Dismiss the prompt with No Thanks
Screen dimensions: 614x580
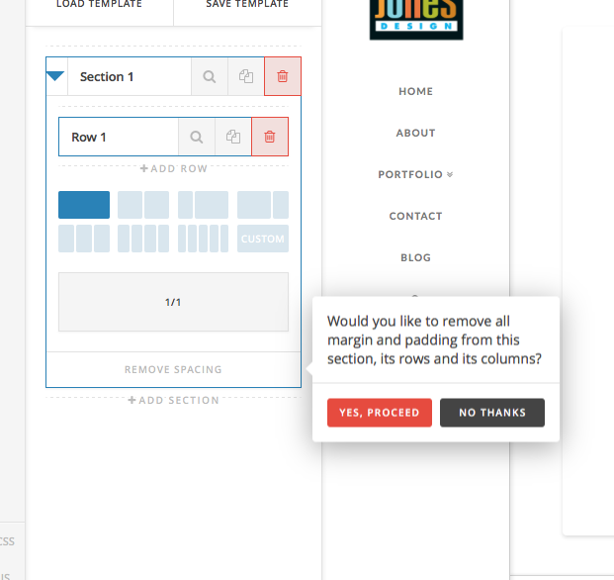coord(491,413)
